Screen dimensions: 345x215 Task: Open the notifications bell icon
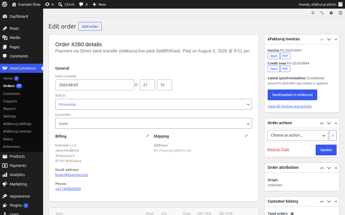[313, 13]
